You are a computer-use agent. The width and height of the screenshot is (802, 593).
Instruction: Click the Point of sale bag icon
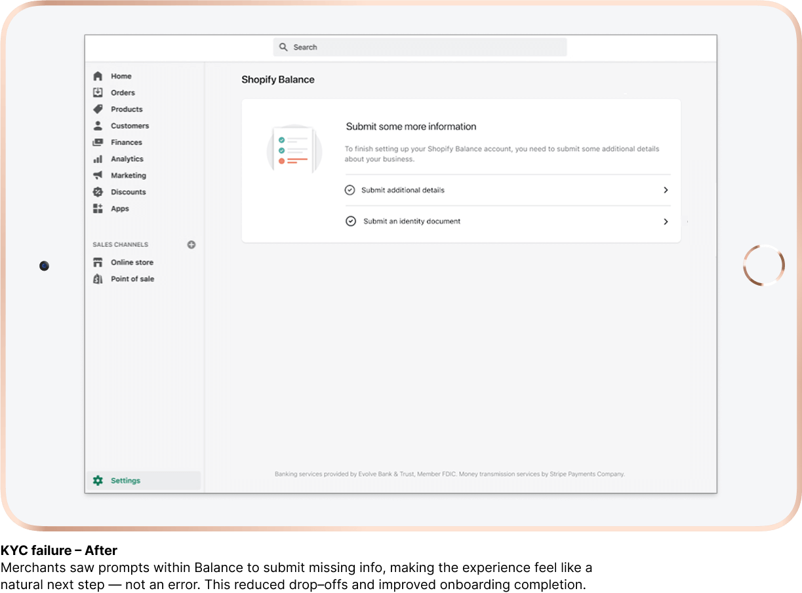(98, 278)
